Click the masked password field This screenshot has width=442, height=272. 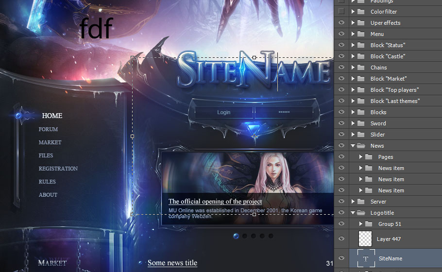[x=284, y=112]
